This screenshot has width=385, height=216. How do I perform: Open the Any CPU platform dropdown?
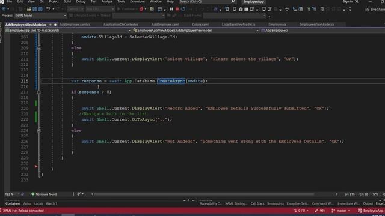(100, 9)
